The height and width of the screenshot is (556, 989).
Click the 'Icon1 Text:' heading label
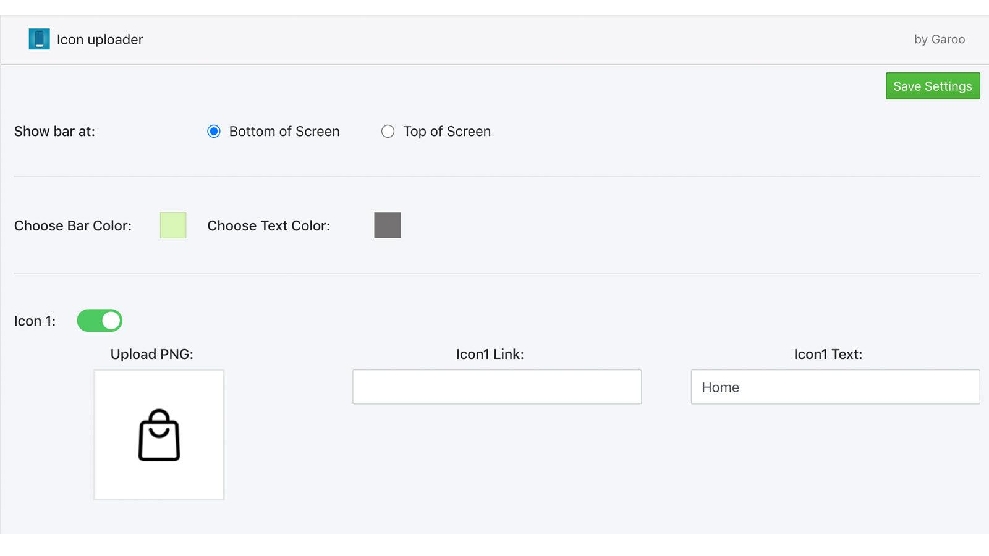coord(828,355)
